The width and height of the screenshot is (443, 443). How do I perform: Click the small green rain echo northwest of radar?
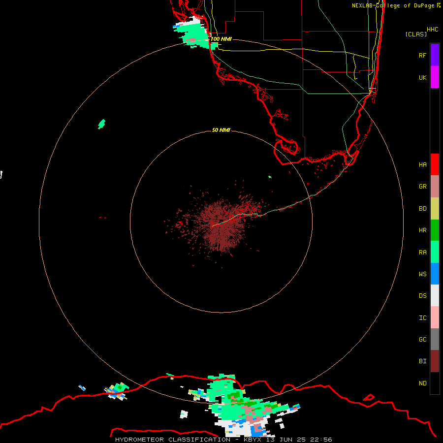tap(101, 124)
